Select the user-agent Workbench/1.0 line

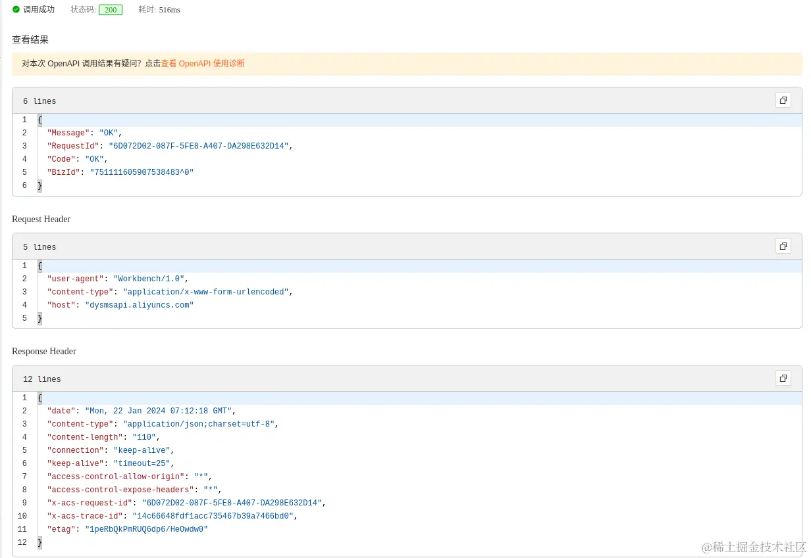tap(118, 279)
